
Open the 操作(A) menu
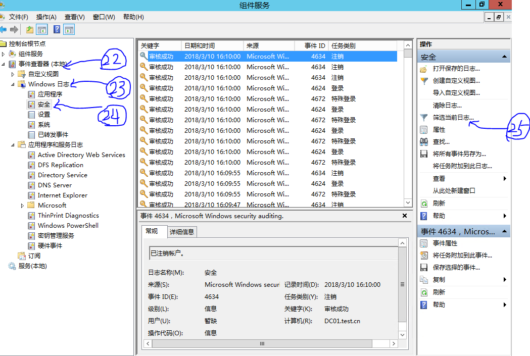46,17
